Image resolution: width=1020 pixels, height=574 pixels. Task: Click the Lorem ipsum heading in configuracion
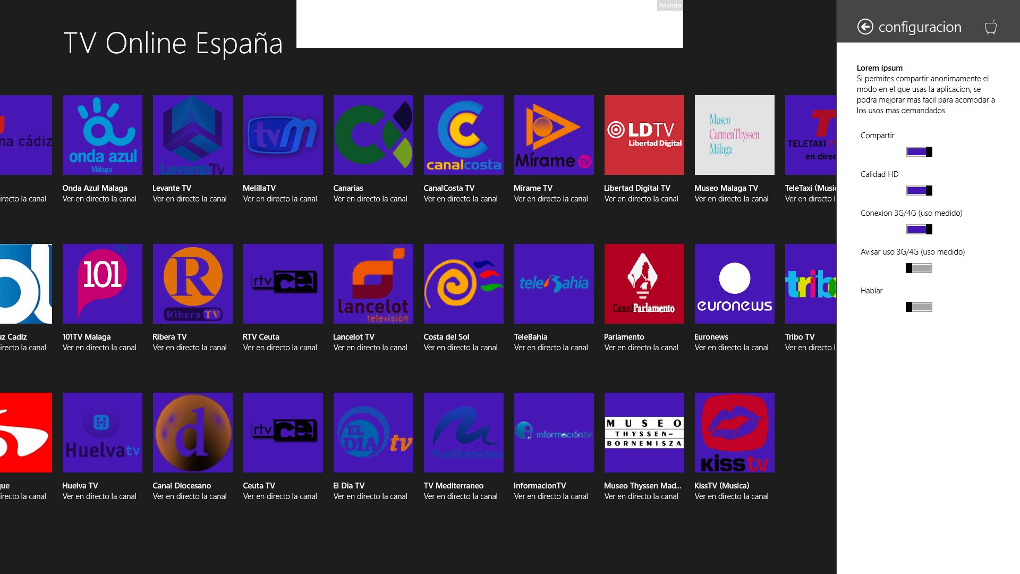880,68
